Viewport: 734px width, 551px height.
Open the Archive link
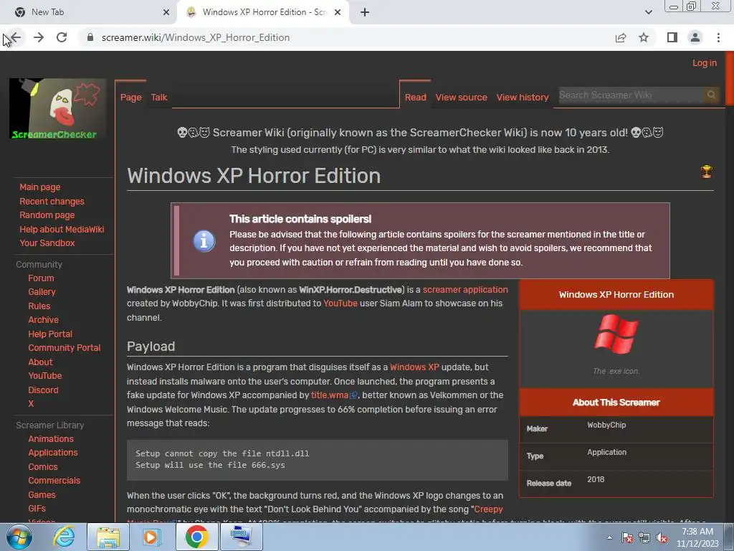coord(43,319)
